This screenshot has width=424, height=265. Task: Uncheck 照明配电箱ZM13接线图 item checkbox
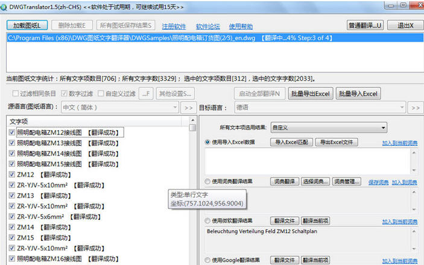[x=11, y=143]
